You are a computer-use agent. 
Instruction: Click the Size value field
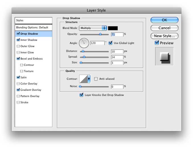[117, 63]
